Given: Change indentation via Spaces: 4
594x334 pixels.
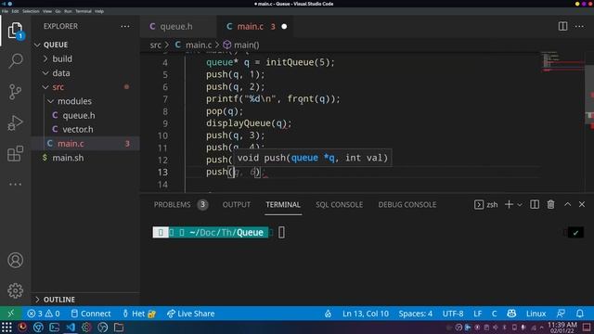Looking at the screenshot, I should [416, 314].
